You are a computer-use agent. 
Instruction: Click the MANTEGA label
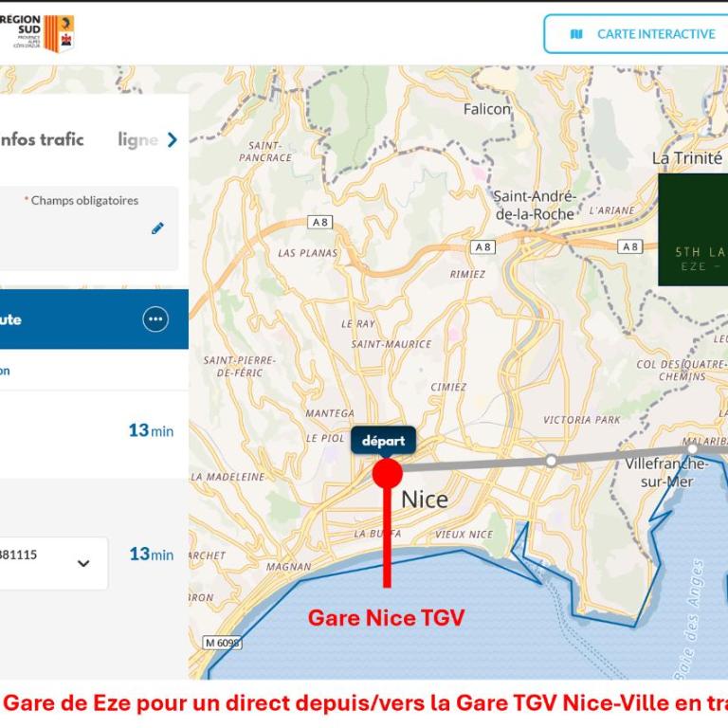(x=330, y=412)
